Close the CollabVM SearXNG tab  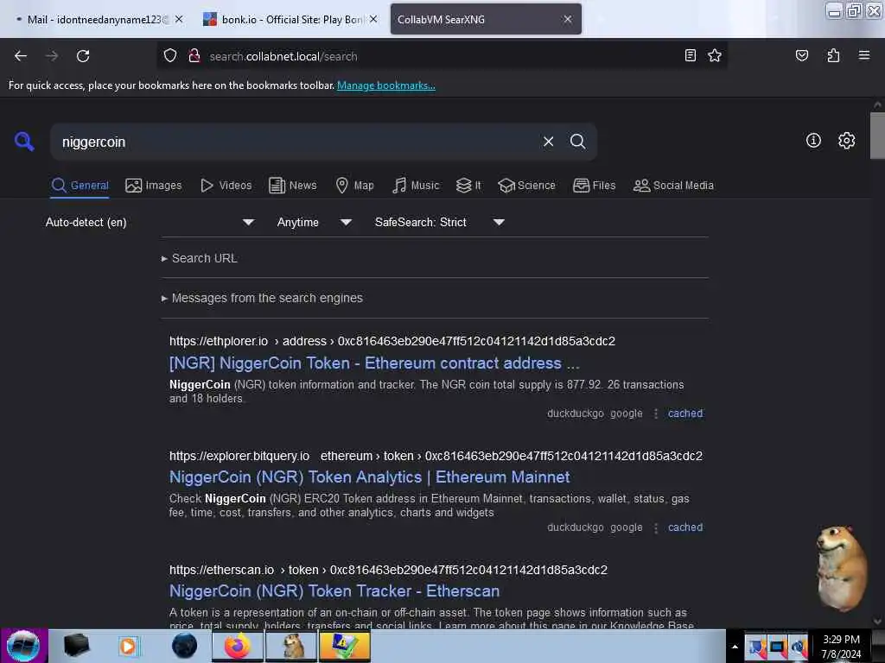567,19
